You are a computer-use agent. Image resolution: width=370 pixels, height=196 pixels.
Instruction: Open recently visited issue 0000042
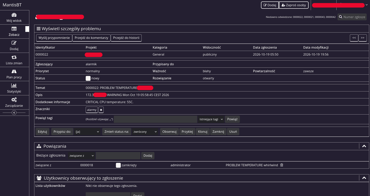coord(331,17)
